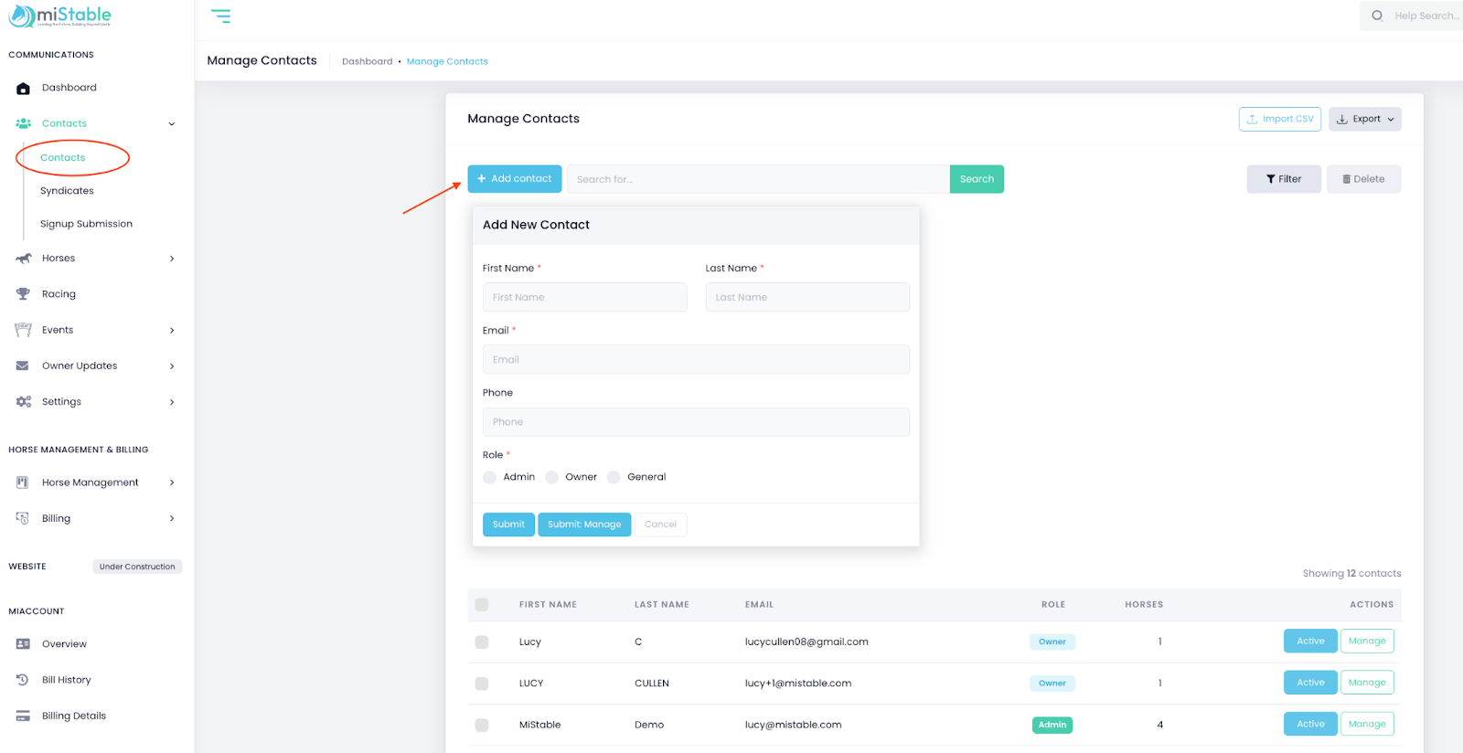Click the Events banner icon
The image size is (1463, 753).
coord(23,330)
